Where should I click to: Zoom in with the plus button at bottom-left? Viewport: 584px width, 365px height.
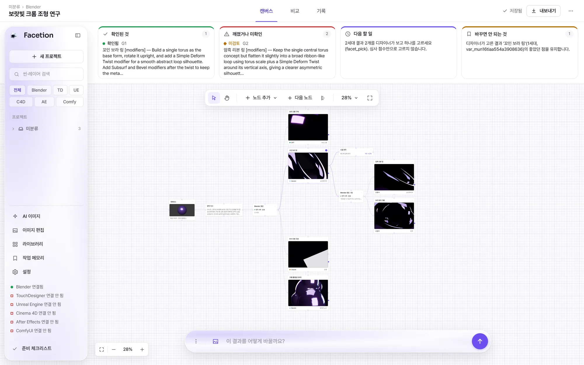point(142,349)
